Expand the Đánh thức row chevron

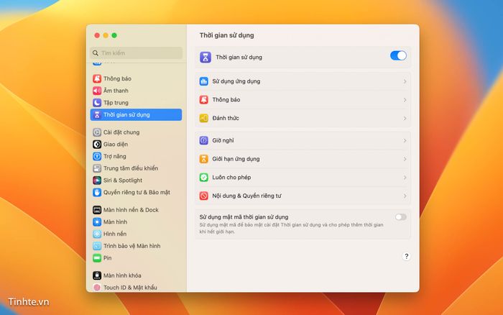click(405, 119)
